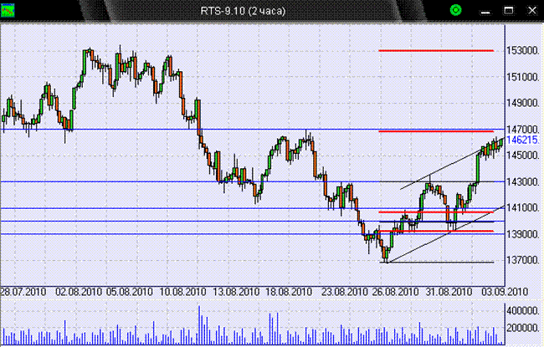Click the 145000 price axis label
544x347 pixels.
[x=522, y=156]
